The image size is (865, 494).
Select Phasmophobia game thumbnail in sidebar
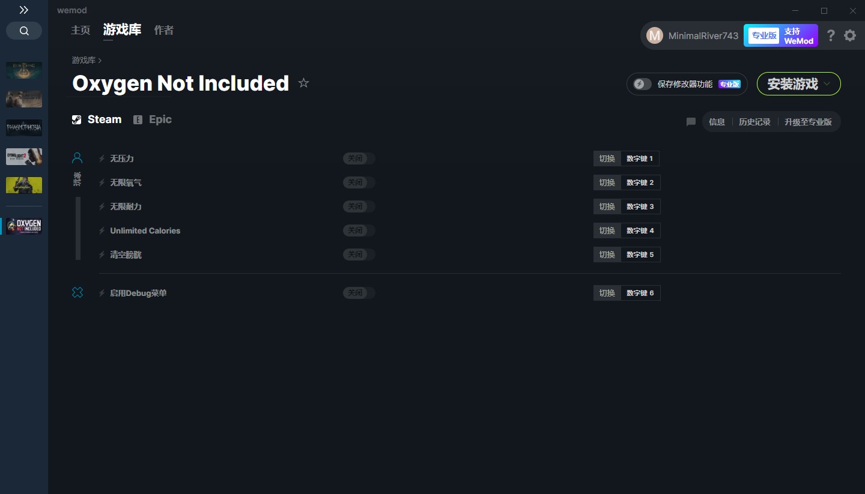pyautogui.click(x=24, y=127)
